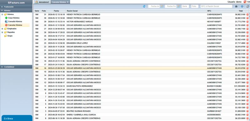Click the Fecha Fin date field
Viewport: 250px width, 121px height.
[x=171, y=6]
